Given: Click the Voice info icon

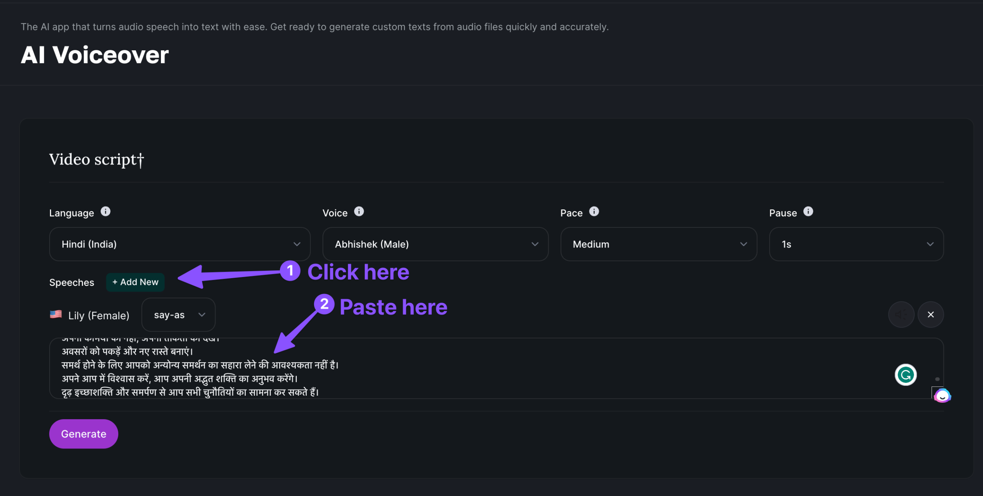Looking at the screenshot, I should point(359,212).
